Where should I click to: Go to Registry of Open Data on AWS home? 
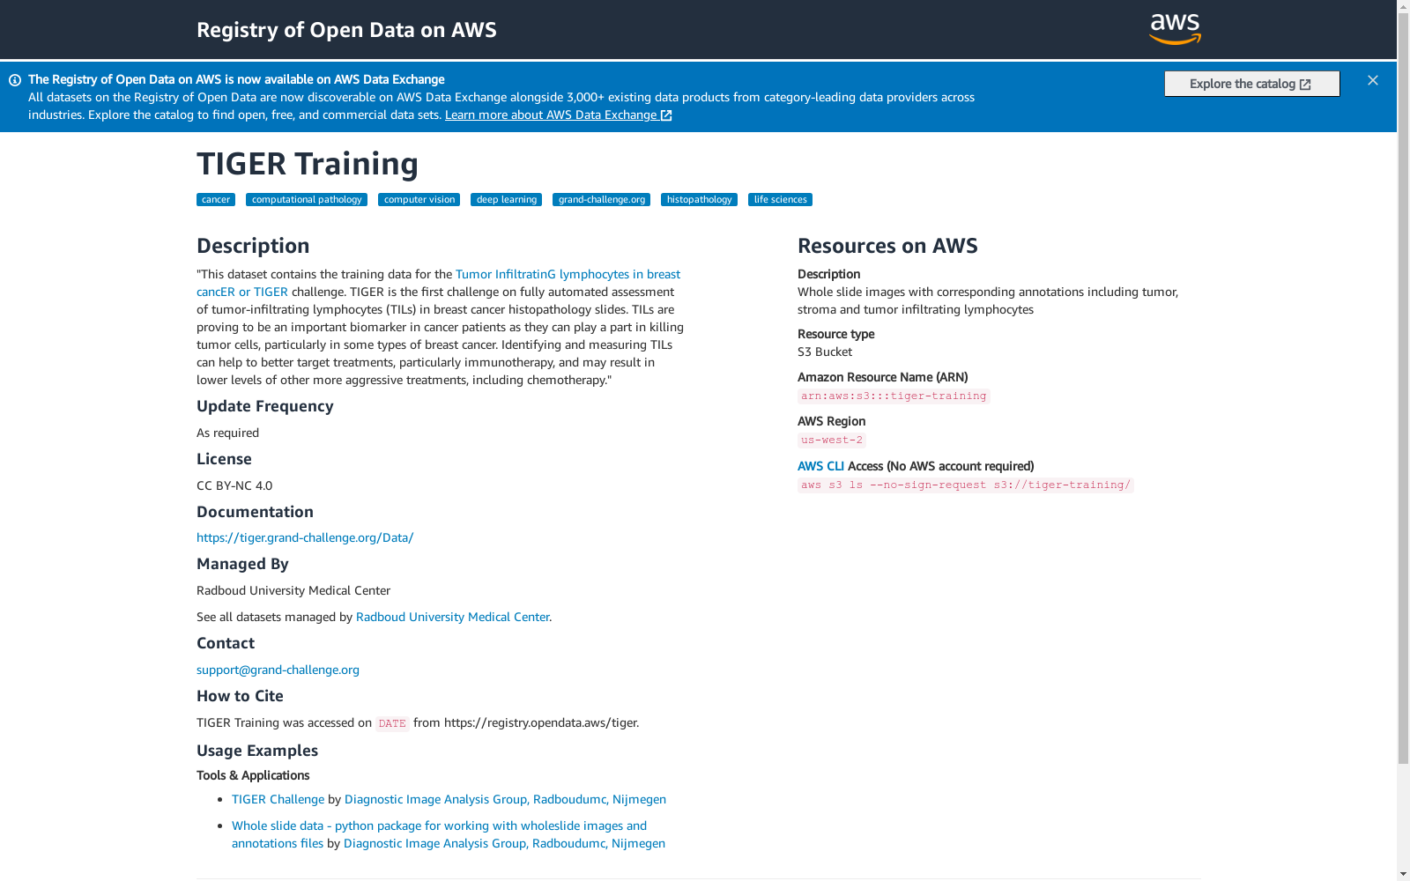346,30
